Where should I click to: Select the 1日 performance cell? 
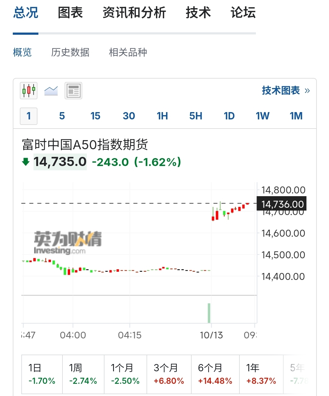coord(42,374)
